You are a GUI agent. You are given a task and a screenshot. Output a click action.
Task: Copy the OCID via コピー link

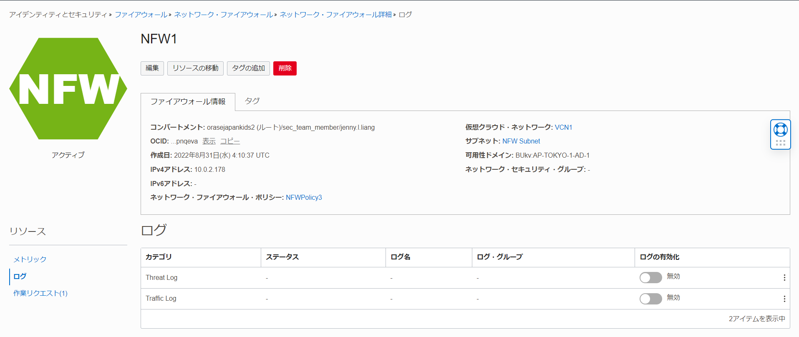230,141
